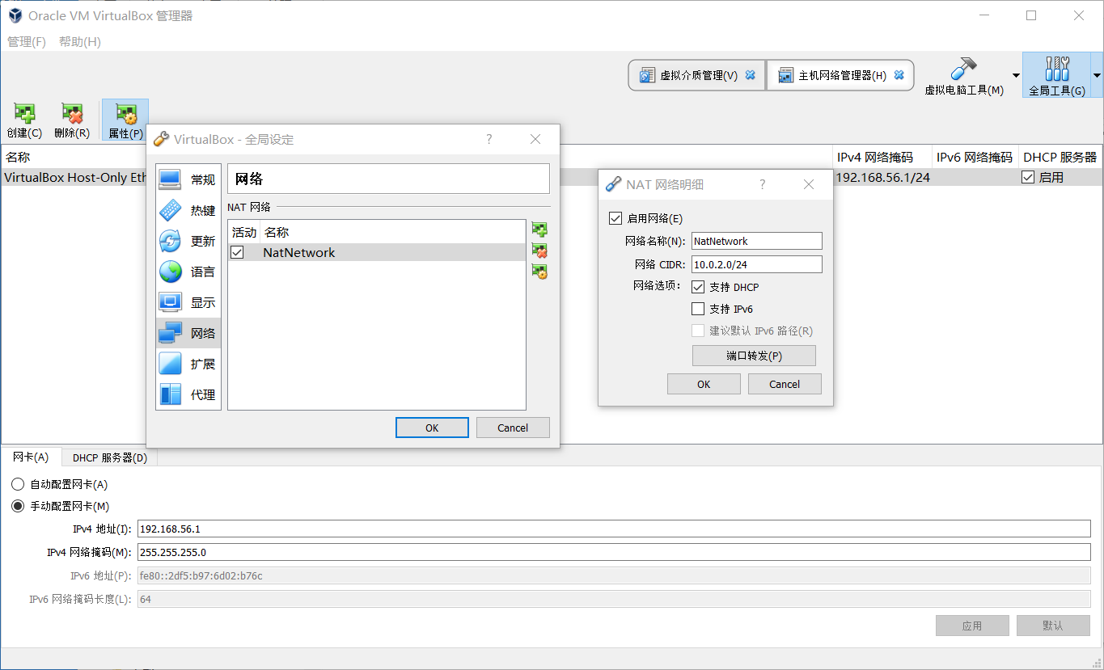The height and width of the screenshot is (670, 1104).
Task: Add new NAT network icon
Action: (539, 230)
